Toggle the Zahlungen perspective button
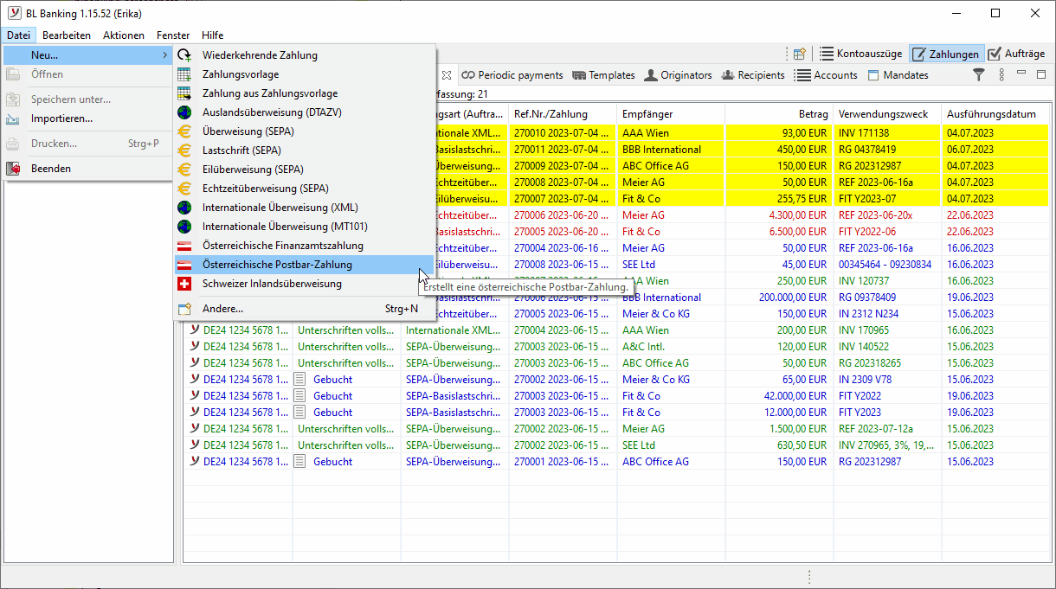This screenshot has height=589, width=1056. point(946,54)
